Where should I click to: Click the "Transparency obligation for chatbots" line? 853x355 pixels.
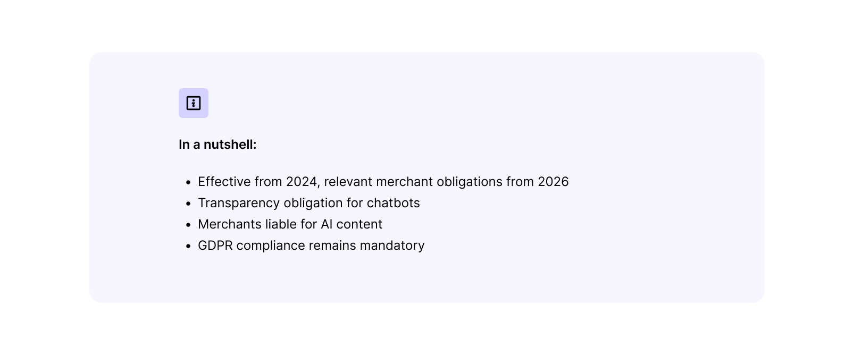point(308,203)
